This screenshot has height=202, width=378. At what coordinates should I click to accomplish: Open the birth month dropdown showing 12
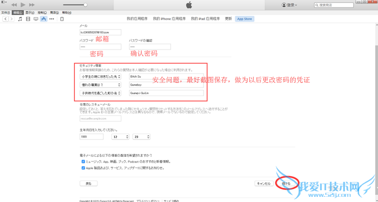(x=120, y=137)
